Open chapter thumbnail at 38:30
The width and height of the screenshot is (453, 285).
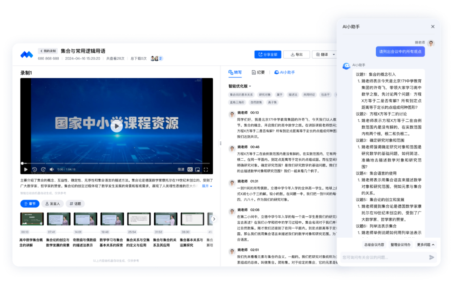click(x=193, y=219)
